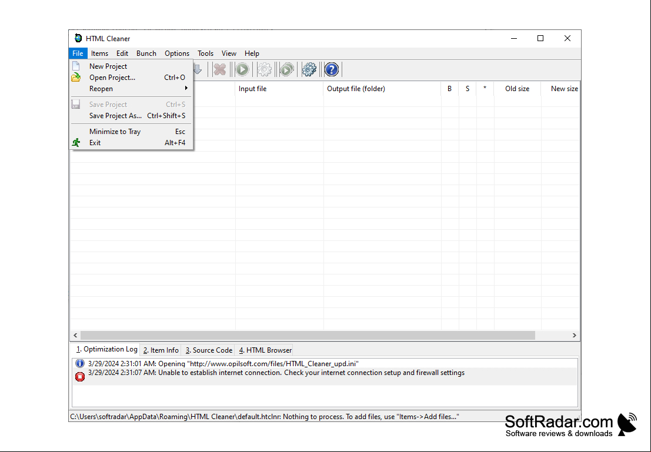Open the View menu

229,53
